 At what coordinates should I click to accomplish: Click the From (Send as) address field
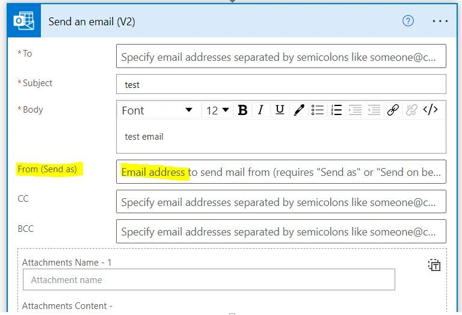coord(281,172)
